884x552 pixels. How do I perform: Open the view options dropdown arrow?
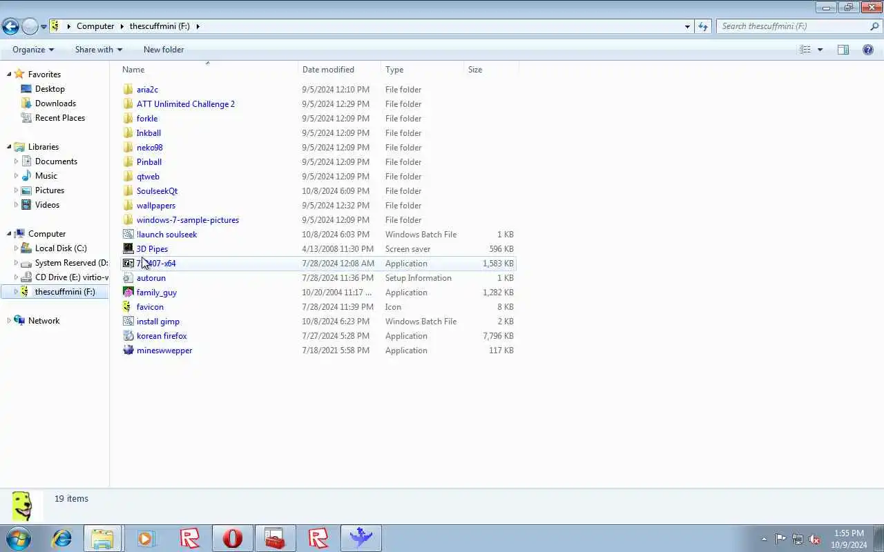tap(820, 50)
